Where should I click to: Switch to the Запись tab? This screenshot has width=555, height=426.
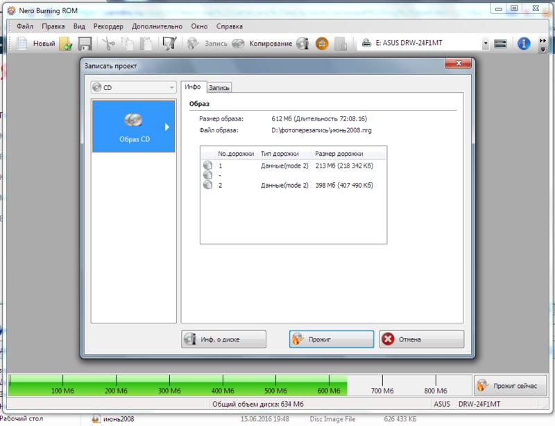(x=219, y=88)
